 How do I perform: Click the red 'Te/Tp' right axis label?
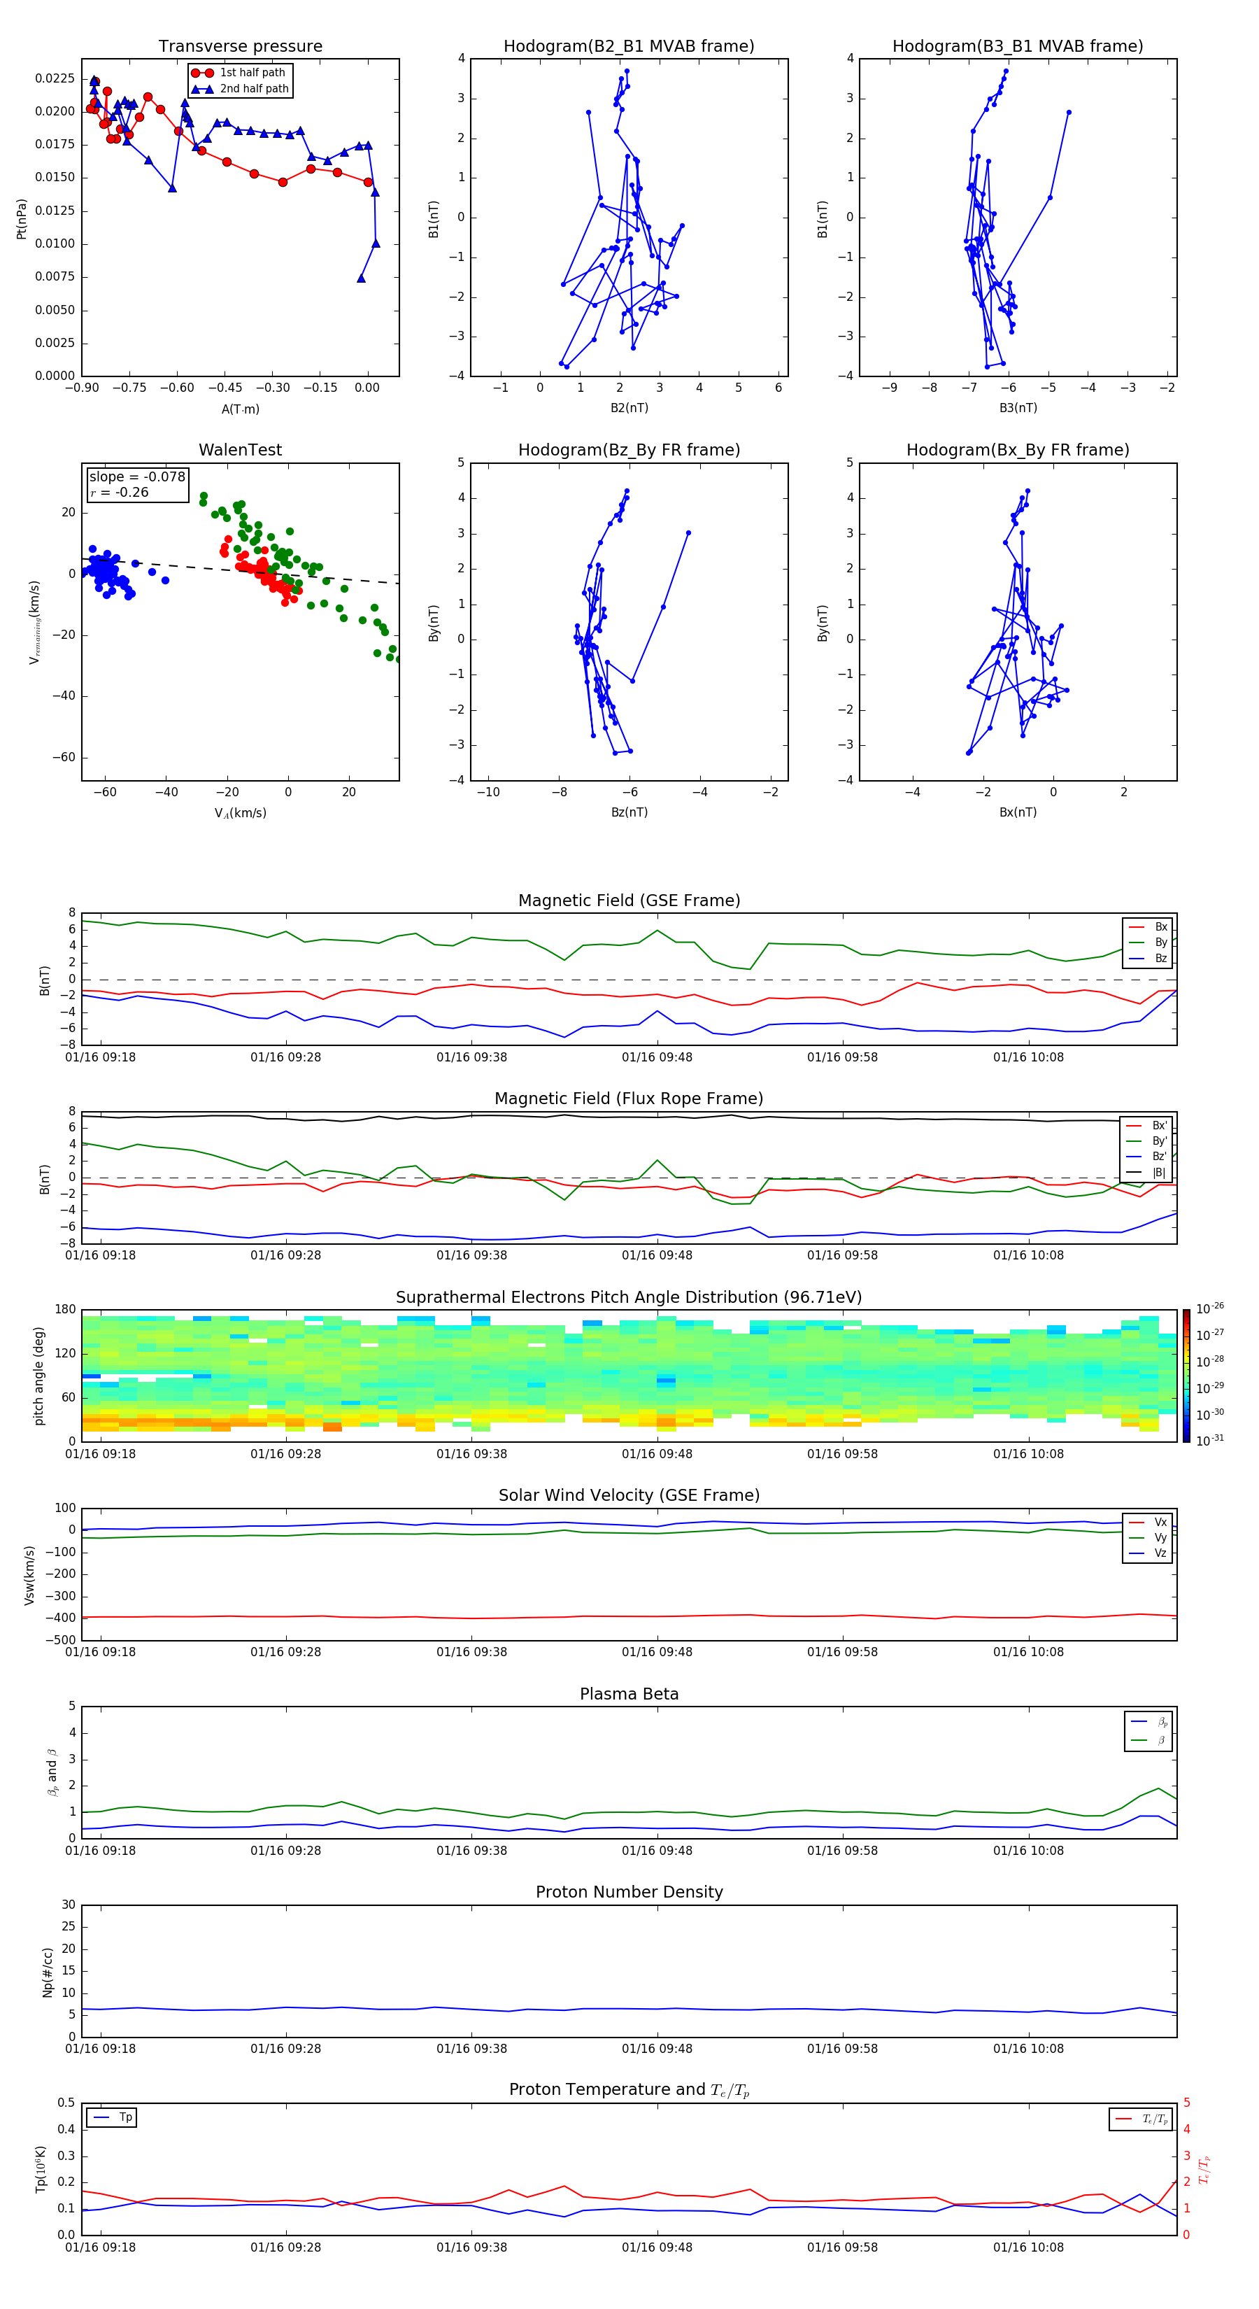tap(1204, 2169)
